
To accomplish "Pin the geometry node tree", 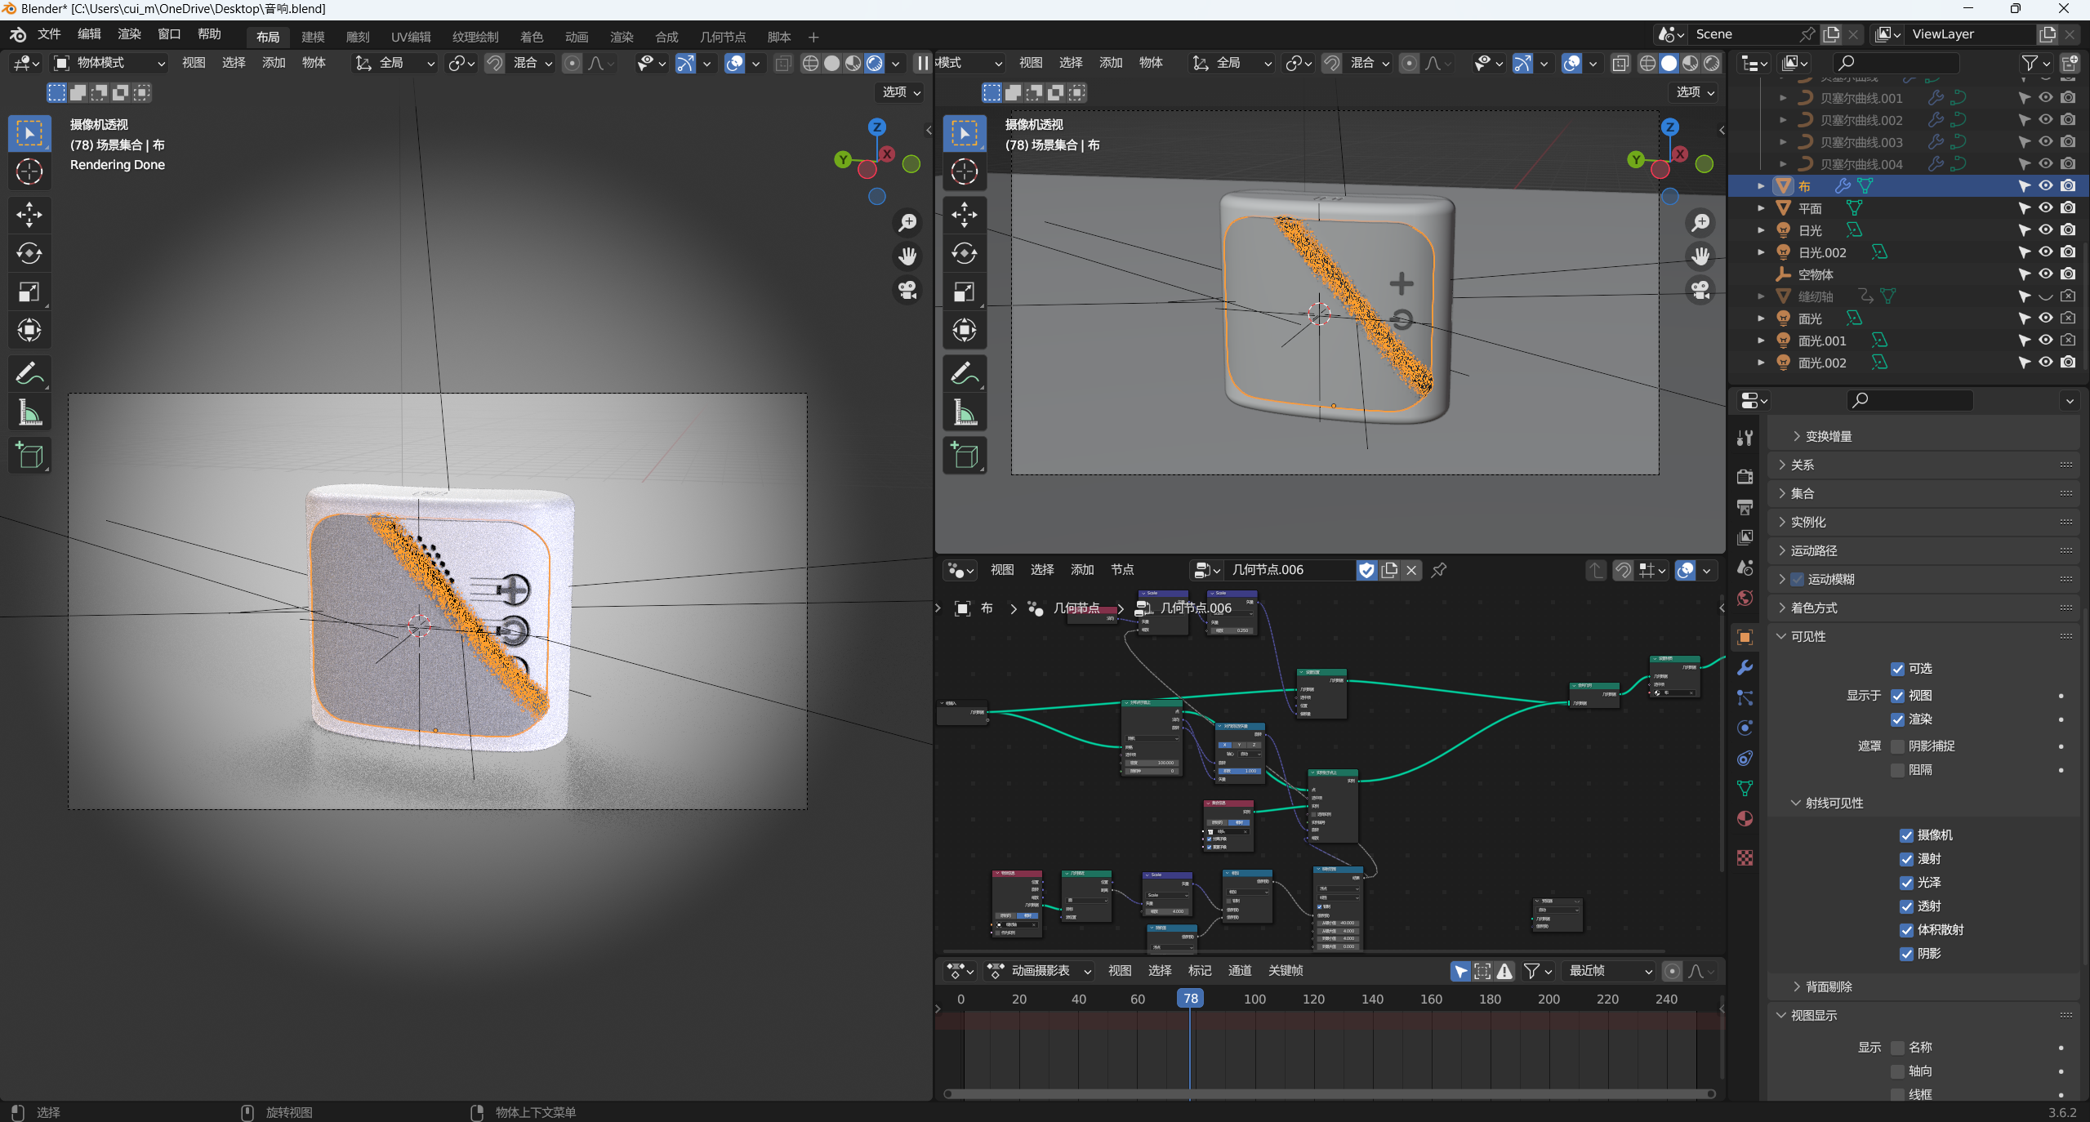I will click(1439, 570).
